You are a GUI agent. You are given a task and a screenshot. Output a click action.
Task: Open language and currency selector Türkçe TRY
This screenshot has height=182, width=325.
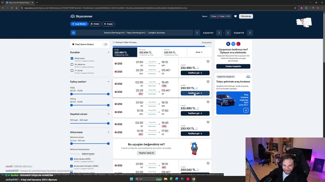coord(220,16)
